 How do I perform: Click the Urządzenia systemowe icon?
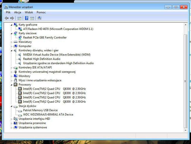click(x=15, y=128)
